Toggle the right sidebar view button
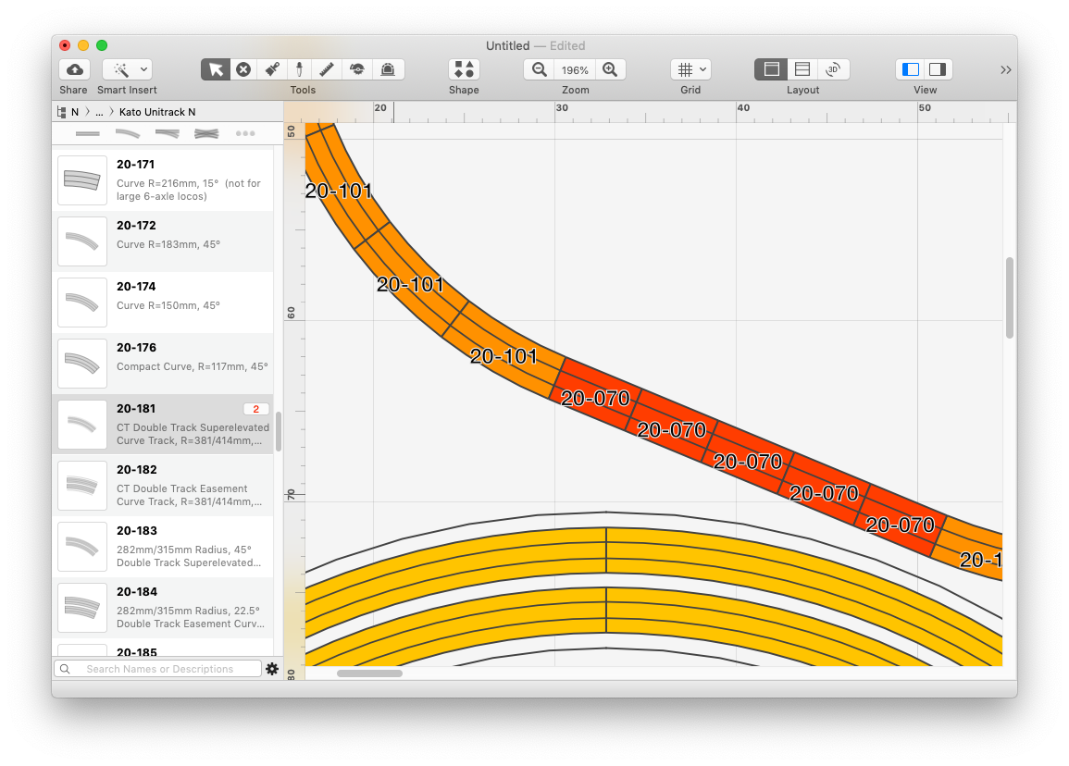 938,69
